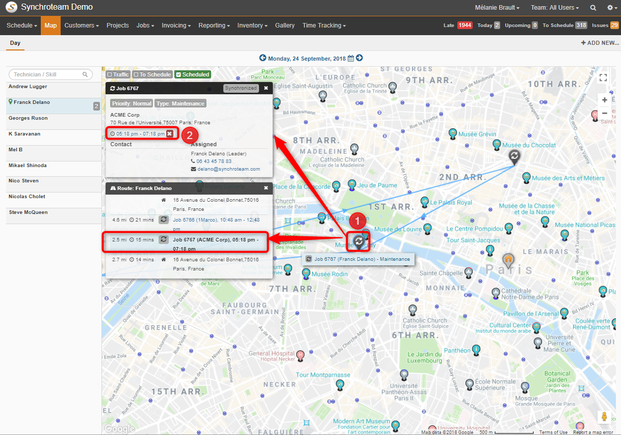Expand the Time Tracking menu
The width and height of the screenshot is (621, 435).
coord(324,25)
